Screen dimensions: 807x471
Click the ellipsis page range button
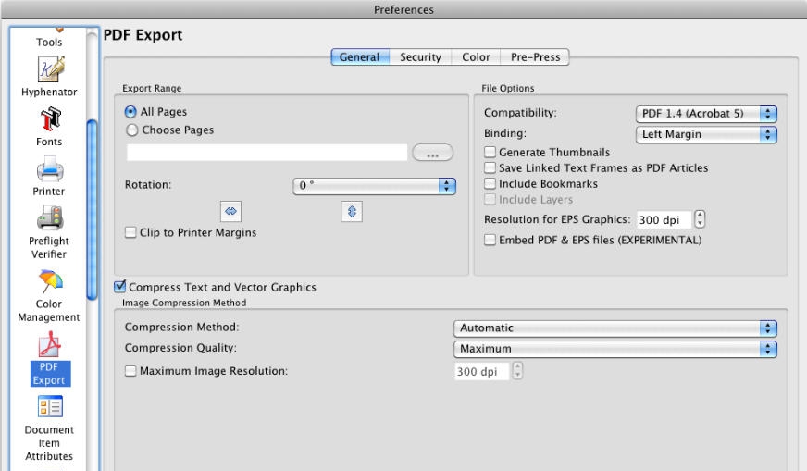432,154
